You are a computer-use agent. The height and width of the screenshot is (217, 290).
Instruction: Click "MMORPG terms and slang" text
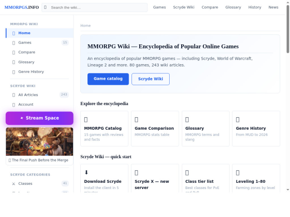click(x=203, y=137)
